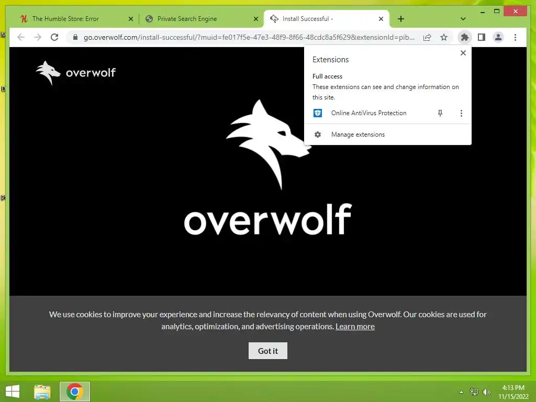Open the browser side panel

pyautogui.click(x=482, y=37)
